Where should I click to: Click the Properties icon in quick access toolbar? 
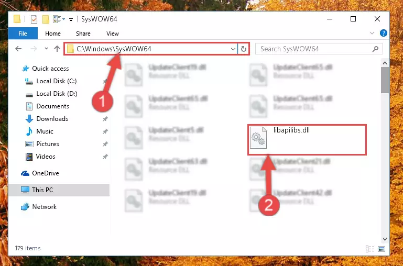pos(34,19)
